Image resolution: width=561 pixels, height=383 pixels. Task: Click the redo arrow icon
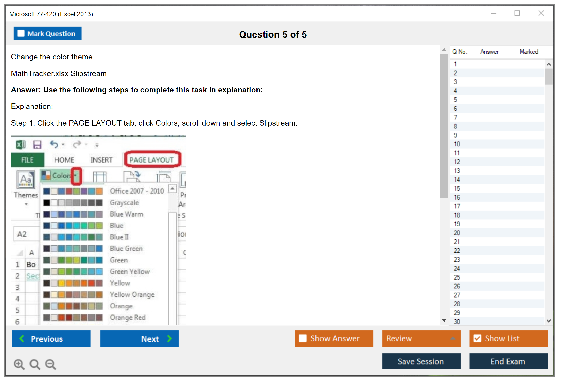pyautogui.click(x=77, y=144)
